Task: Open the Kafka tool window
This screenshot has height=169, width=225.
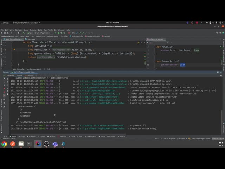Action: 72,136
